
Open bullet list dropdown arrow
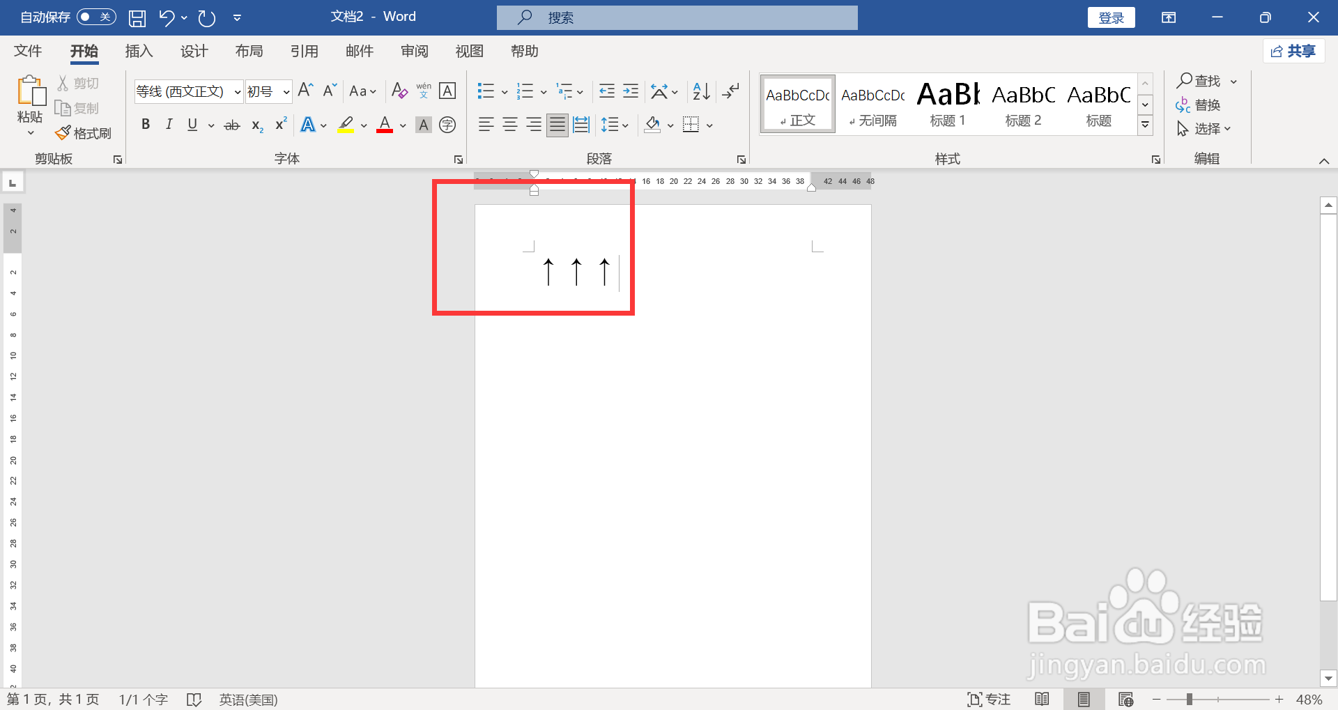[505, 92]
